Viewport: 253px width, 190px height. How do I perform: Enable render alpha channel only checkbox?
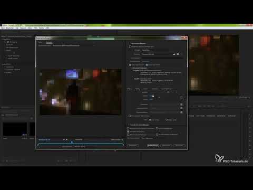157,135
